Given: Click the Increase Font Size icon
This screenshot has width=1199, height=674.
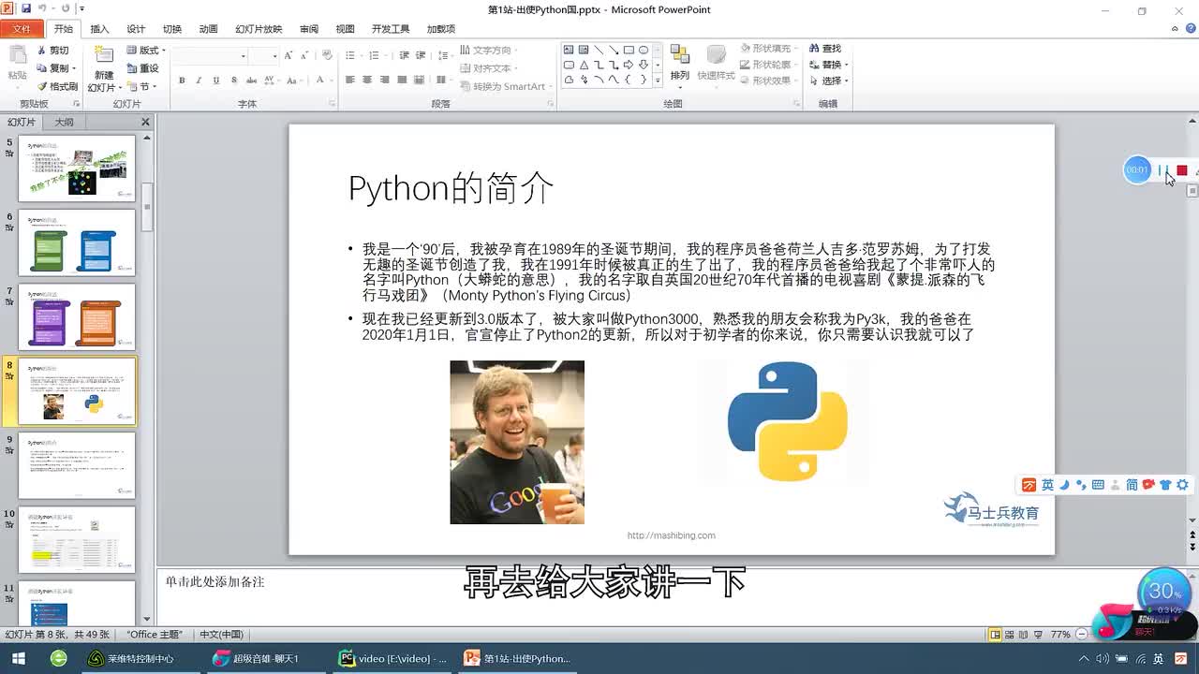Looking at the screenshot, I should [289, 56].
